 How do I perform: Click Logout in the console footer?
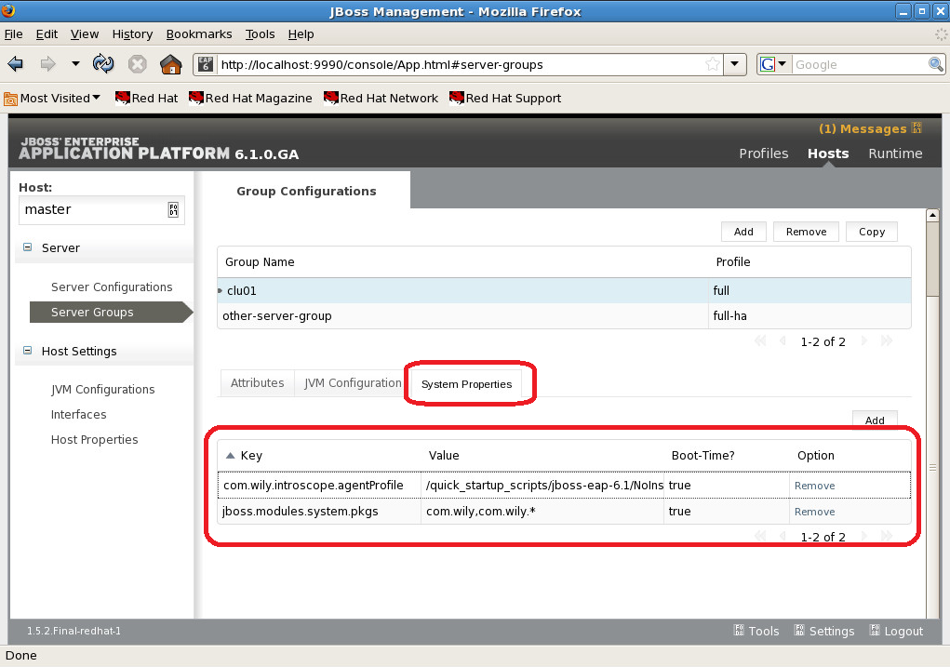coord(896,631)
